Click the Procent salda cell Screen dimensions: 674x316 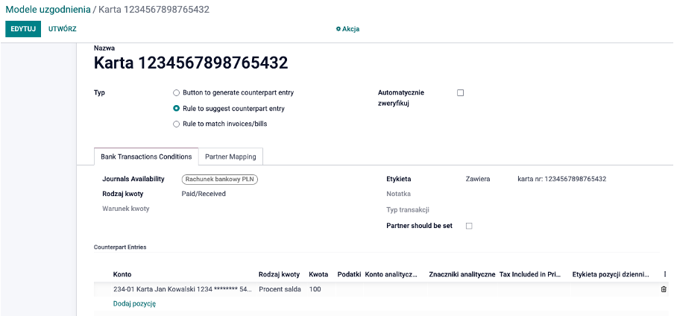click(x=280, y=289)
